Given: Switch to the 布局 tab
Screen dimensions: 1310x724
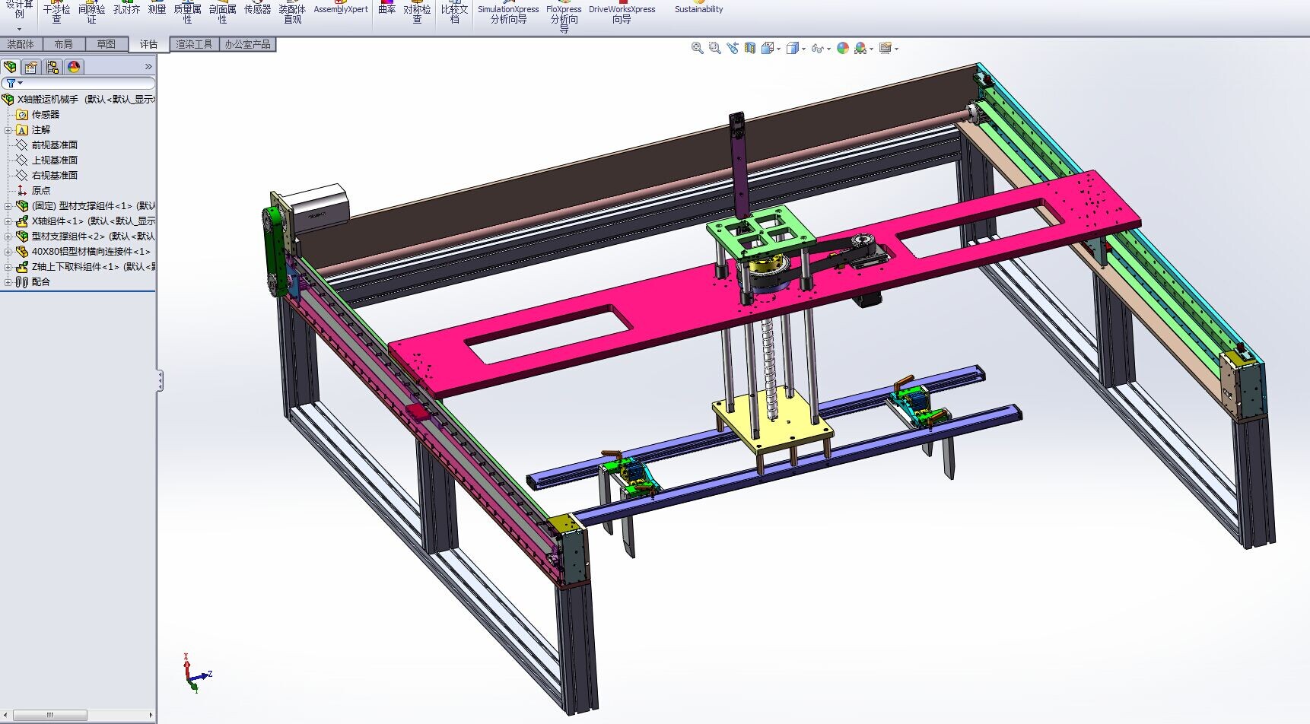Looking at the screenshot, I should tap(64, 44).
